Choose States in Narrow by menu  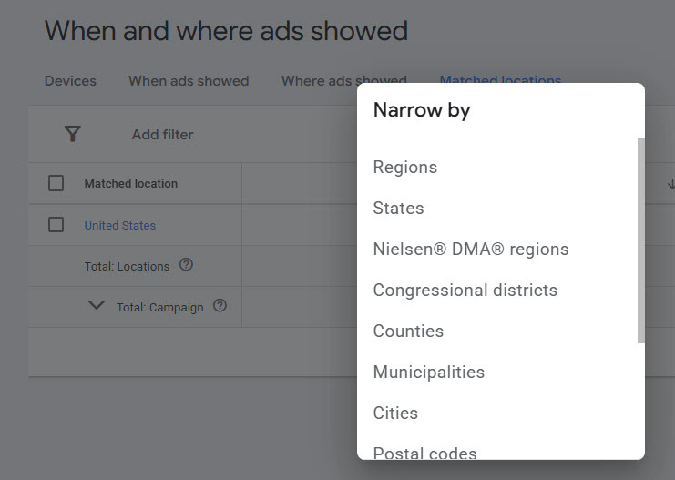click(398, 208)
